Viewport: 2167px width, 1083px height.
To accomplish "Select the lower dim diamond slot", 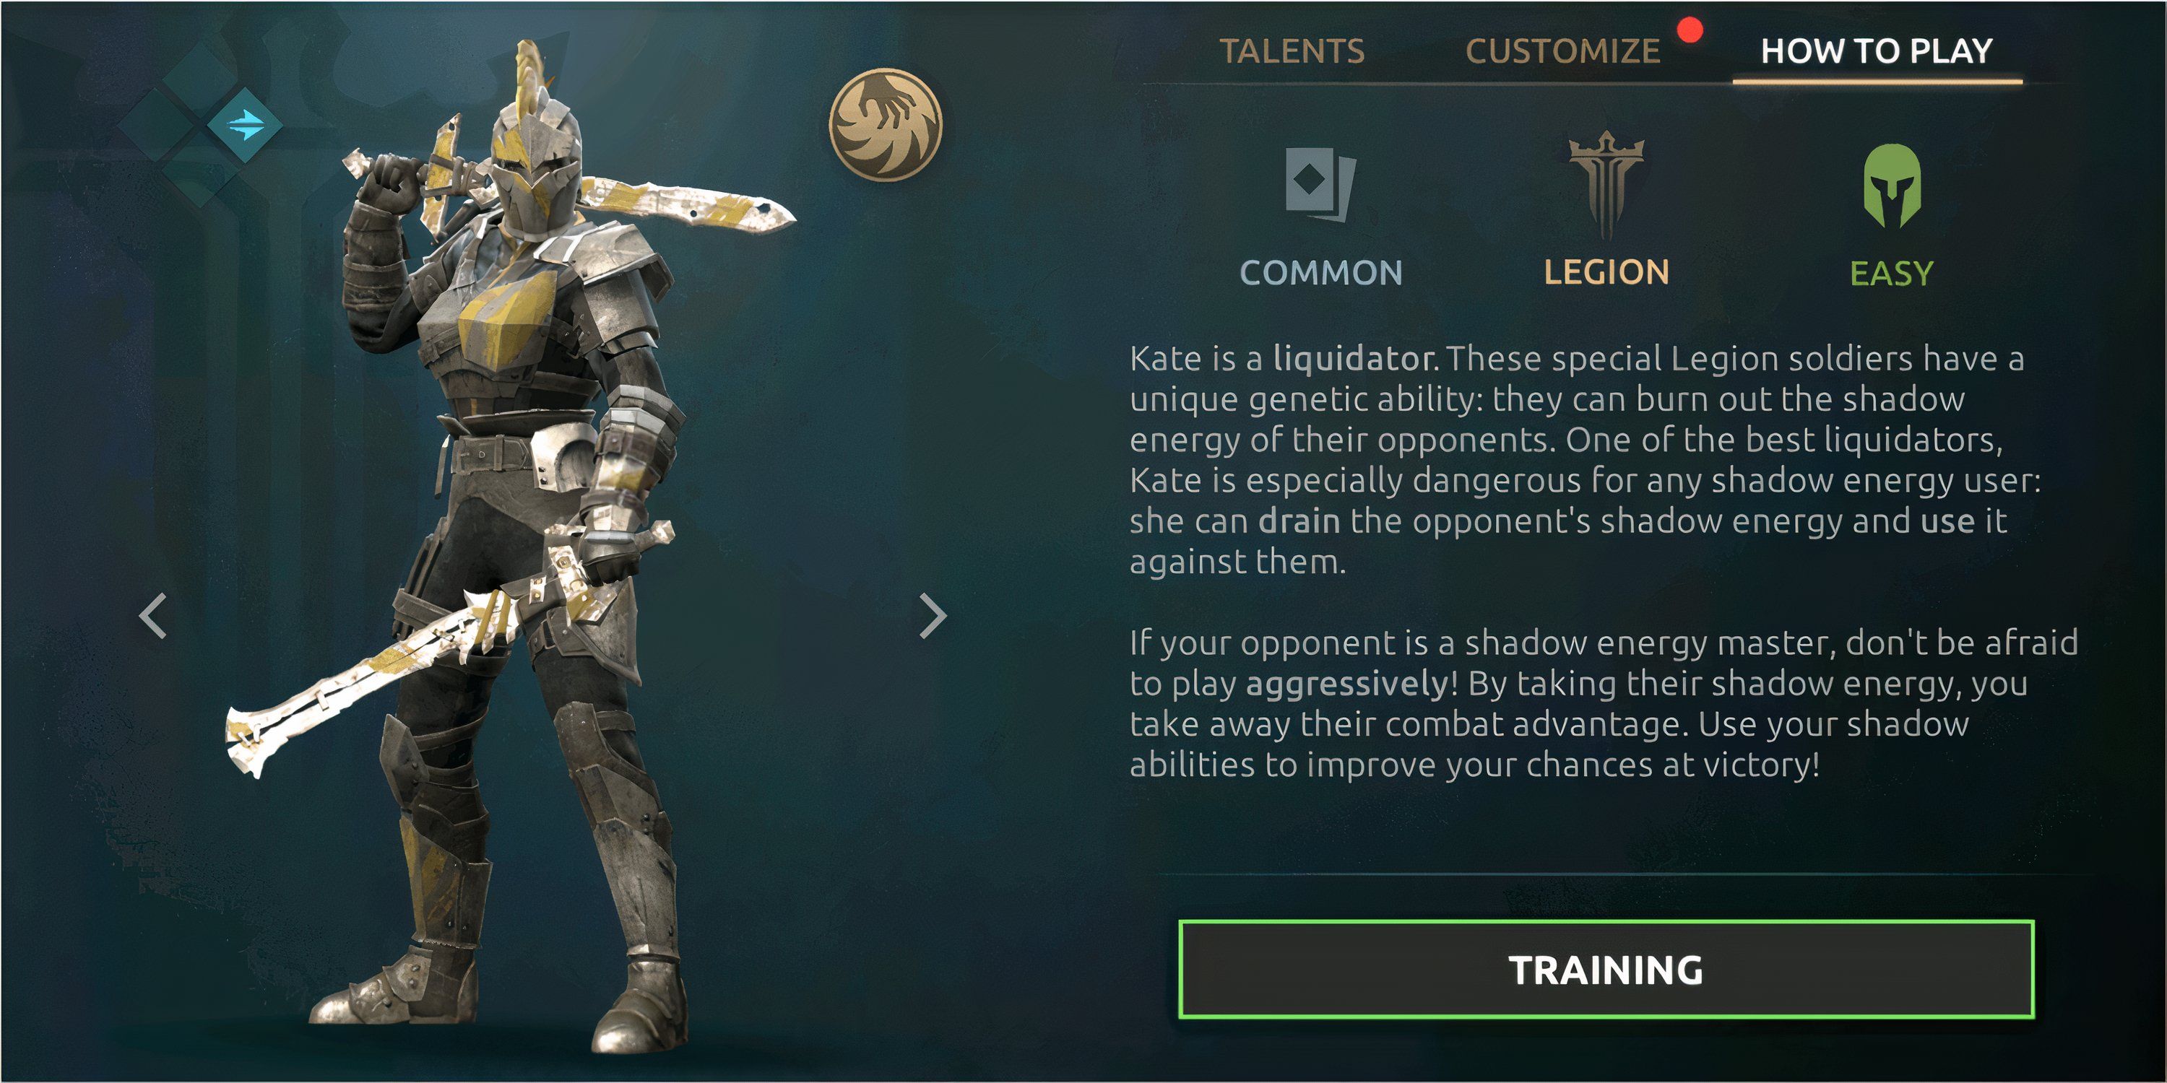I will (x=200, y=170).
